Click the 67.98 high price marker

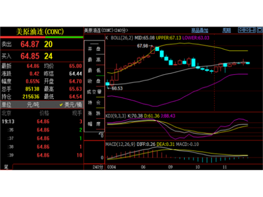(143, 46)
